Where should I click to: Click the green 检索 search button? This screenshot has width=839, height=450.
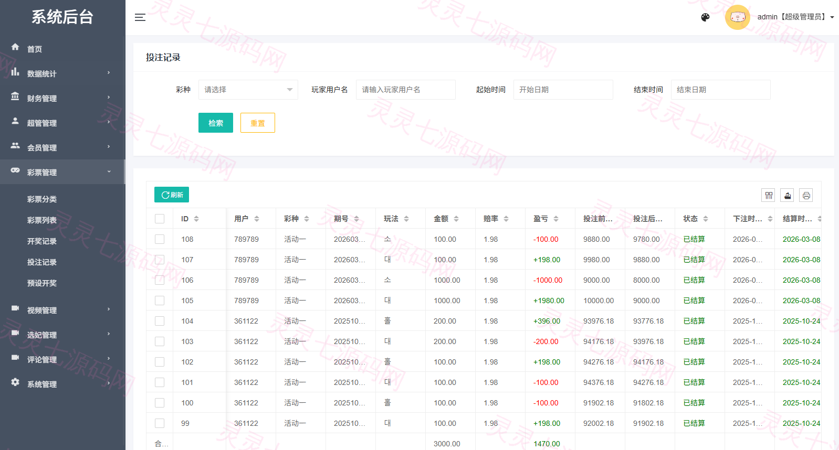pyautogui.click(x=216, y=123)
